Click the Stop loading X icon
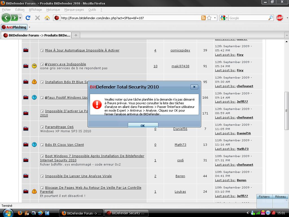Viewport: 289px width, 217px height. [x=38, y=18]
